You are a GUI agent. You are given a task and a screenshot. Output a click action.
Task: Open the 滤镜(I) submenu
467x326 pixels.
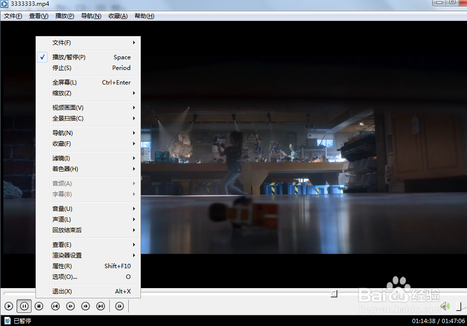click(x=88, y=158)
